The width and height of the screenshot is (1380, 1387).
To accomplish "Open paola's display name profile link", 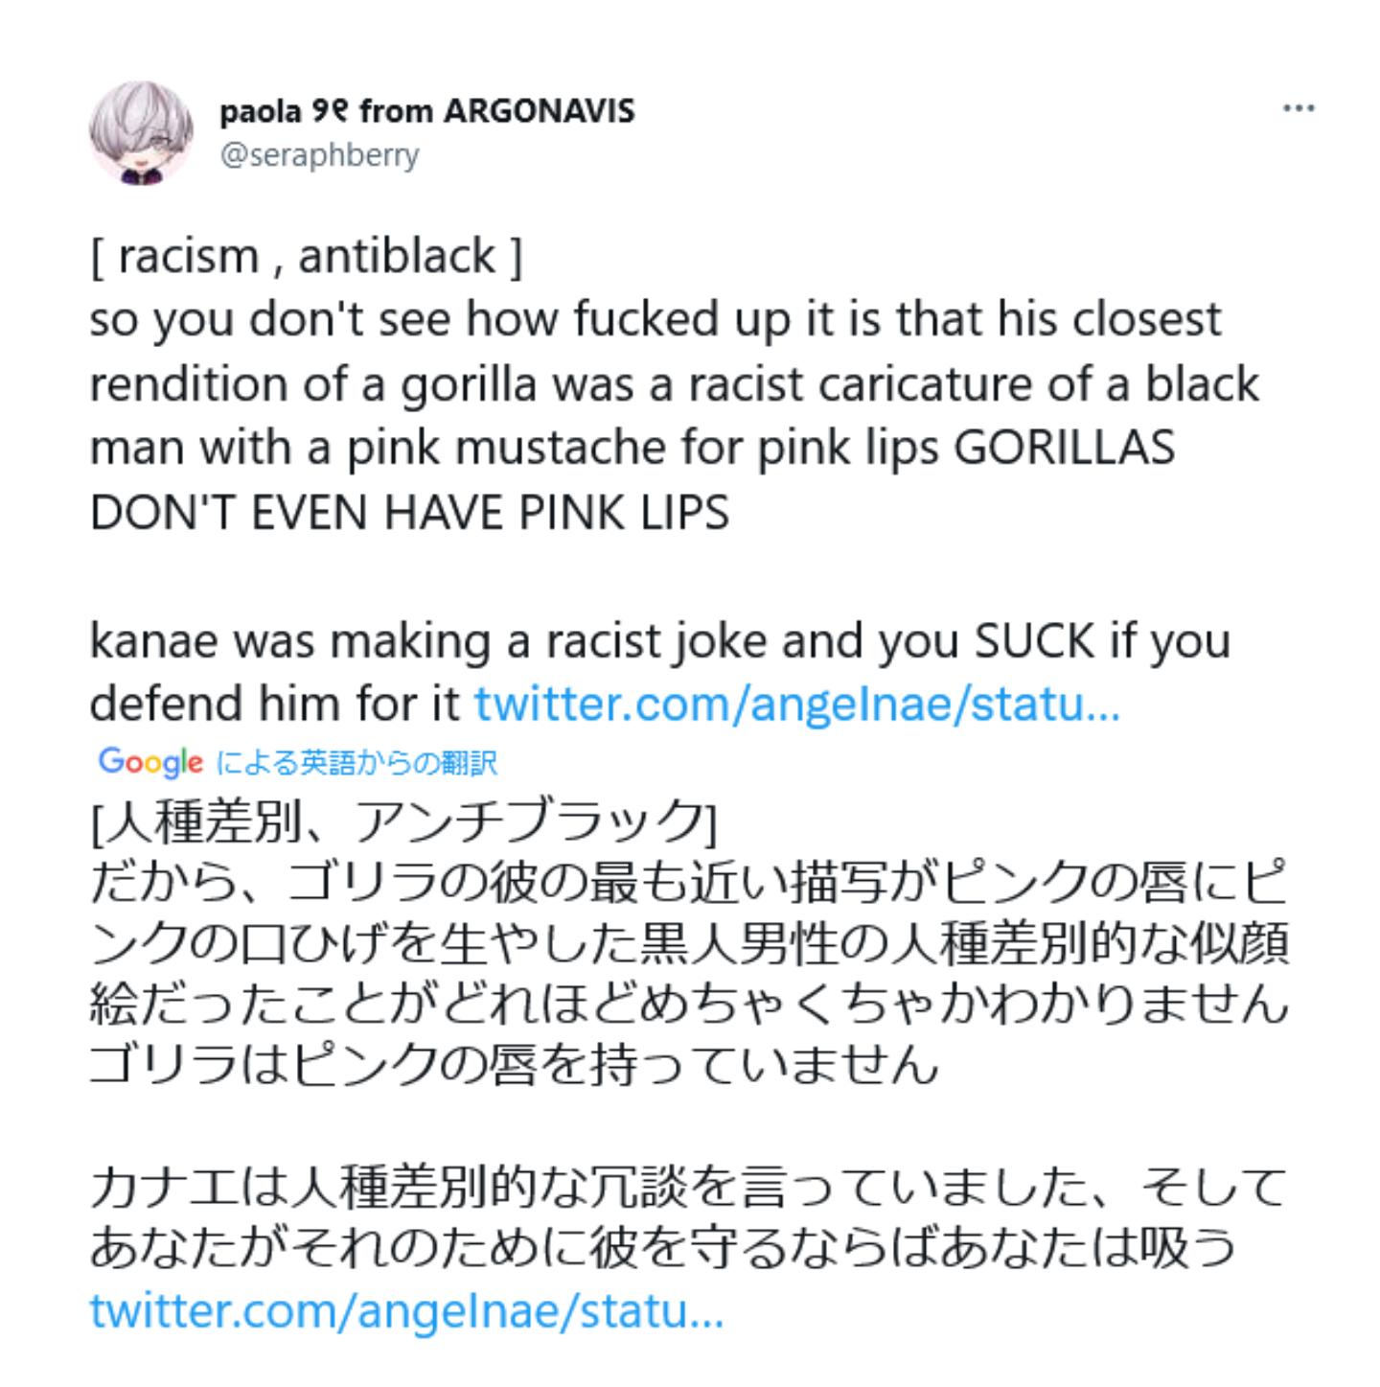I will 426,111.
